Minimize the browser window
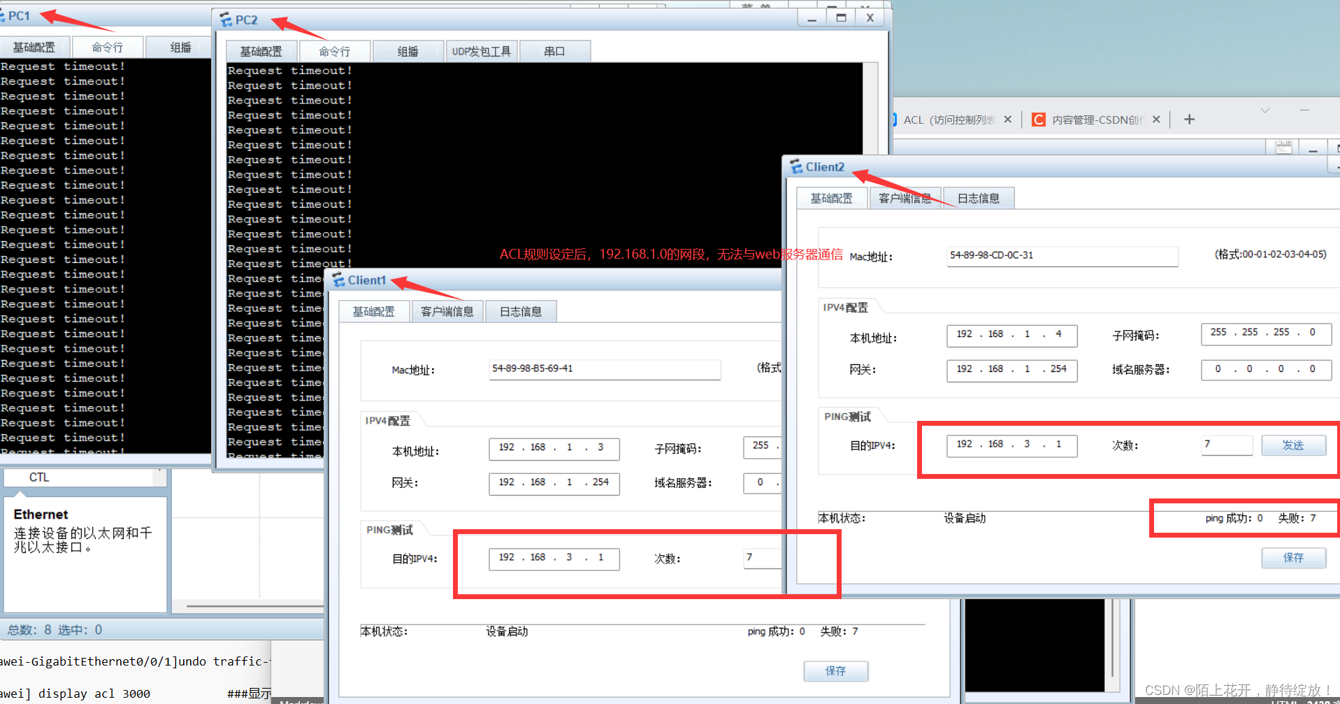This screenshot has height=704, width=1340. click(1304, 110)
